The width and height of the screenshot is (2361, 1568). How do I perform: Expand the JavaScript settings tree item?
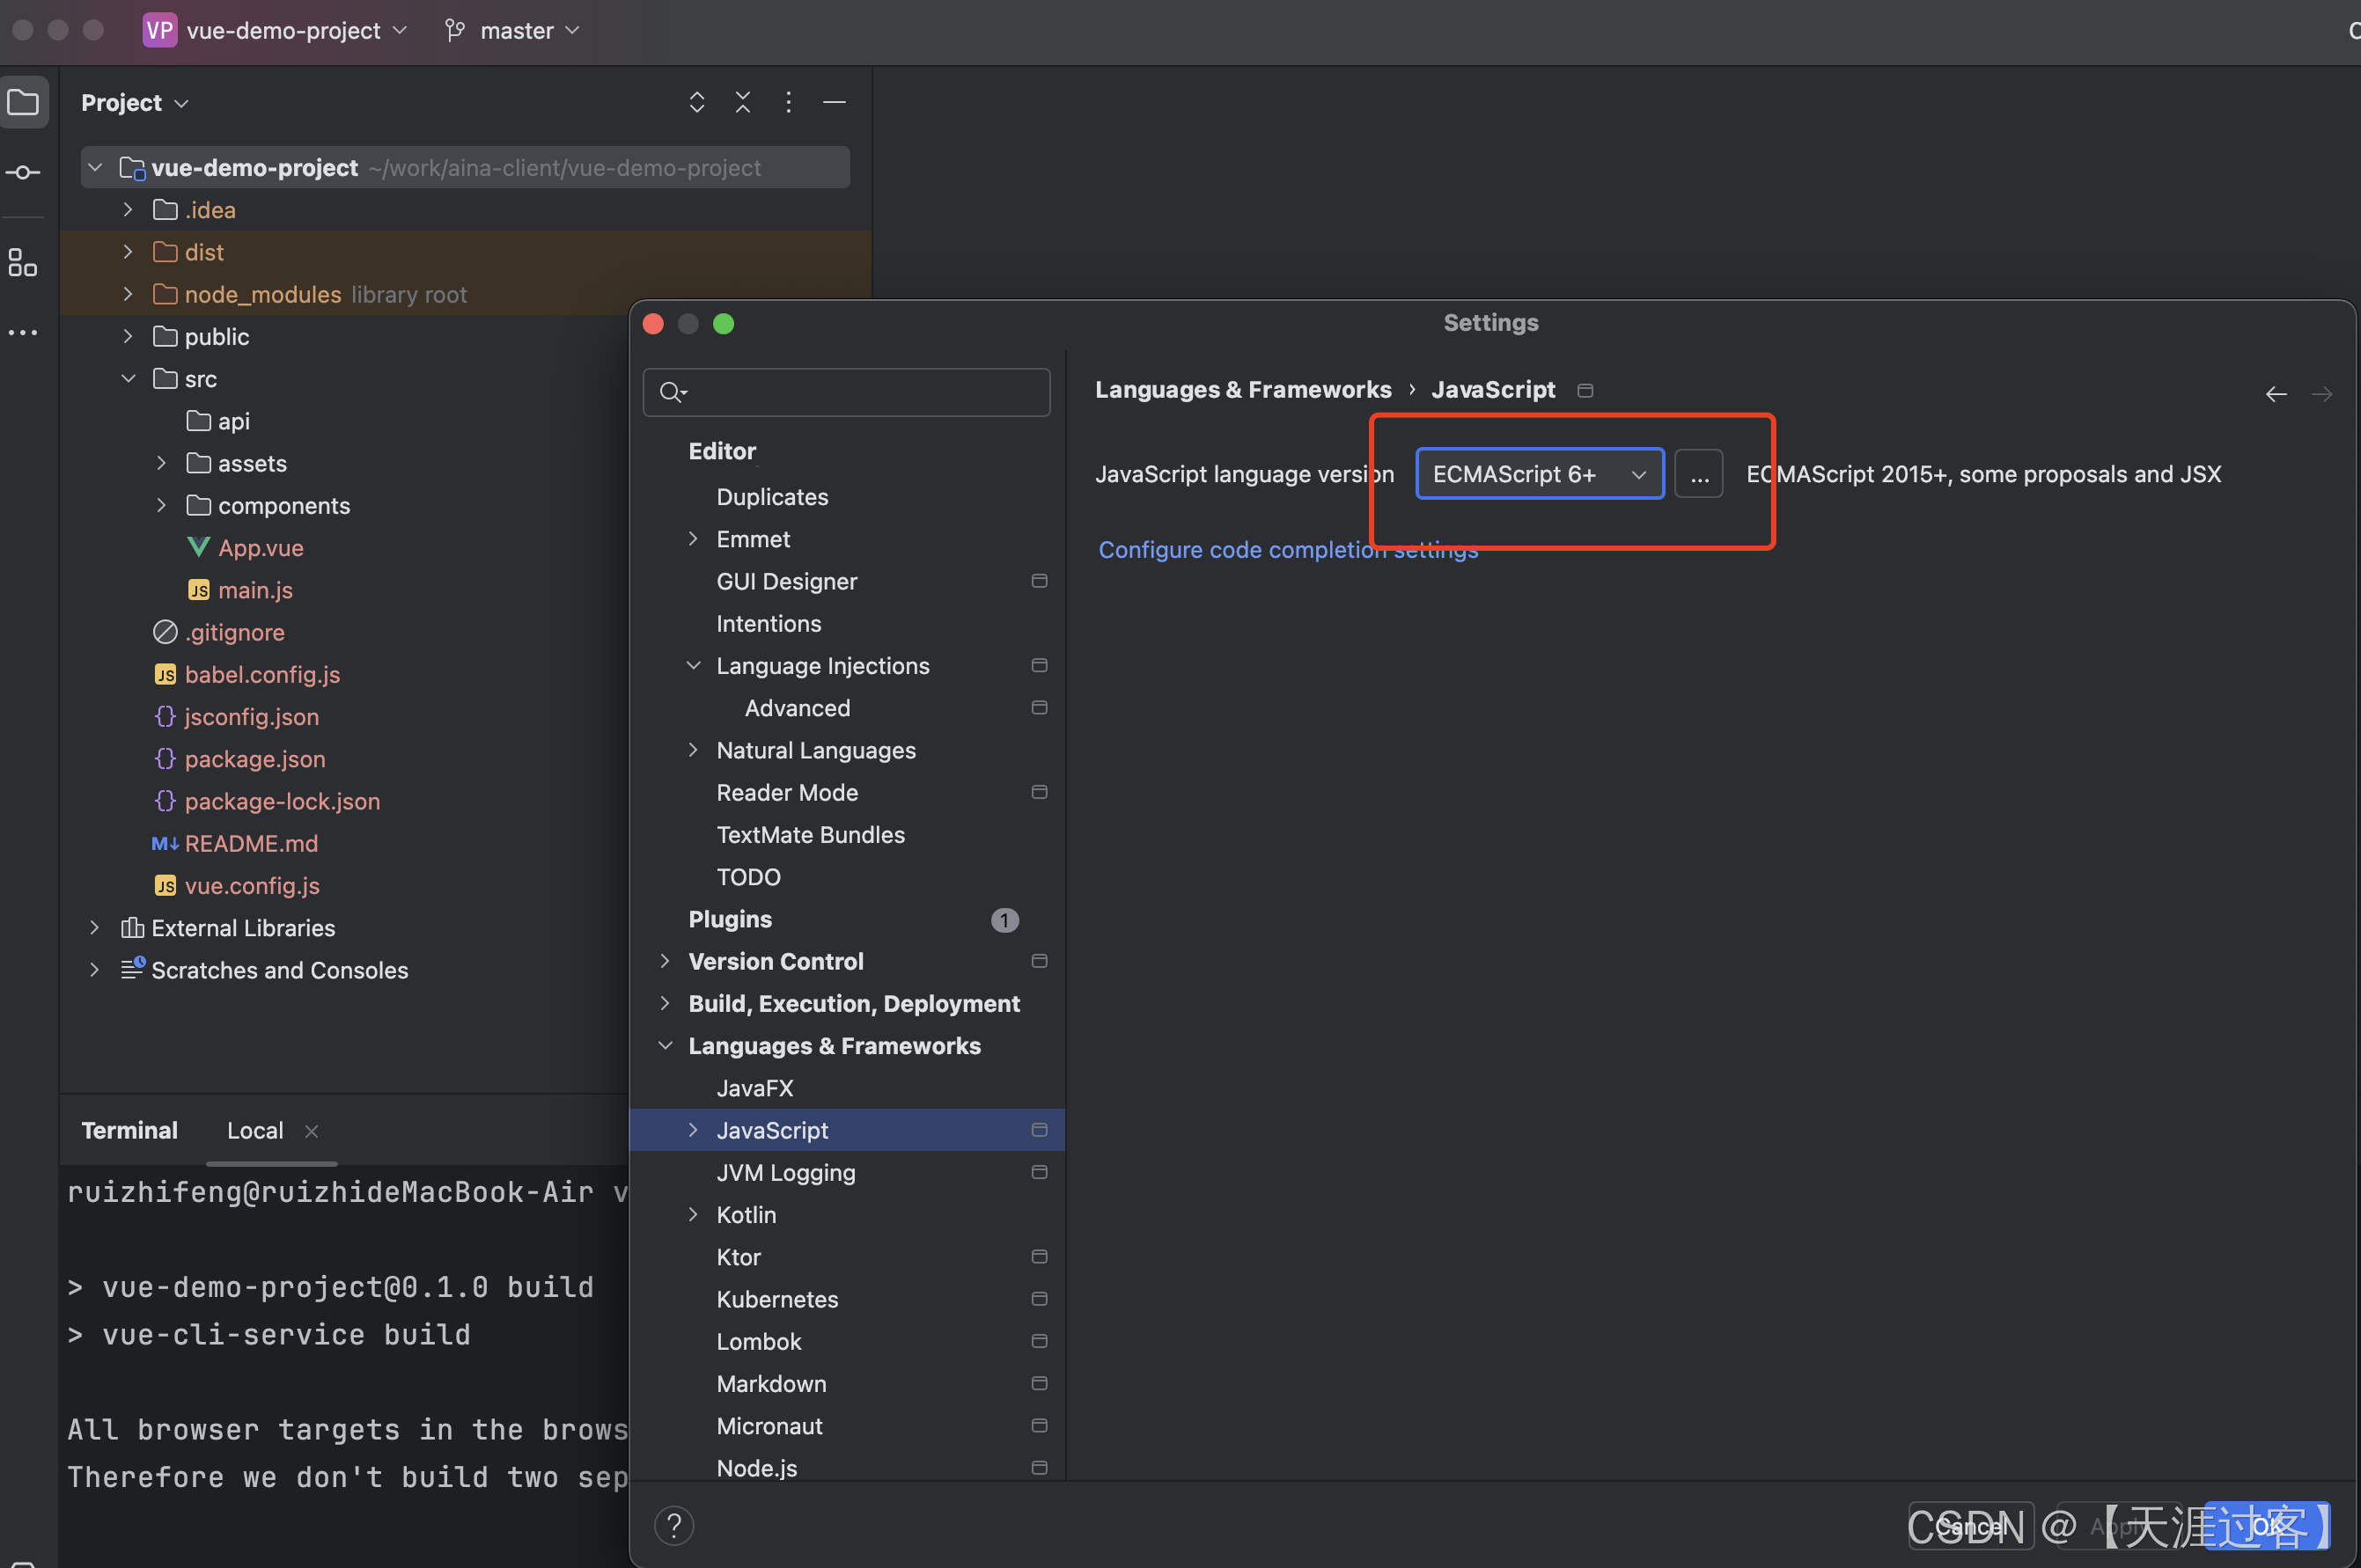pyautogui.click(x=693, y=1129)
